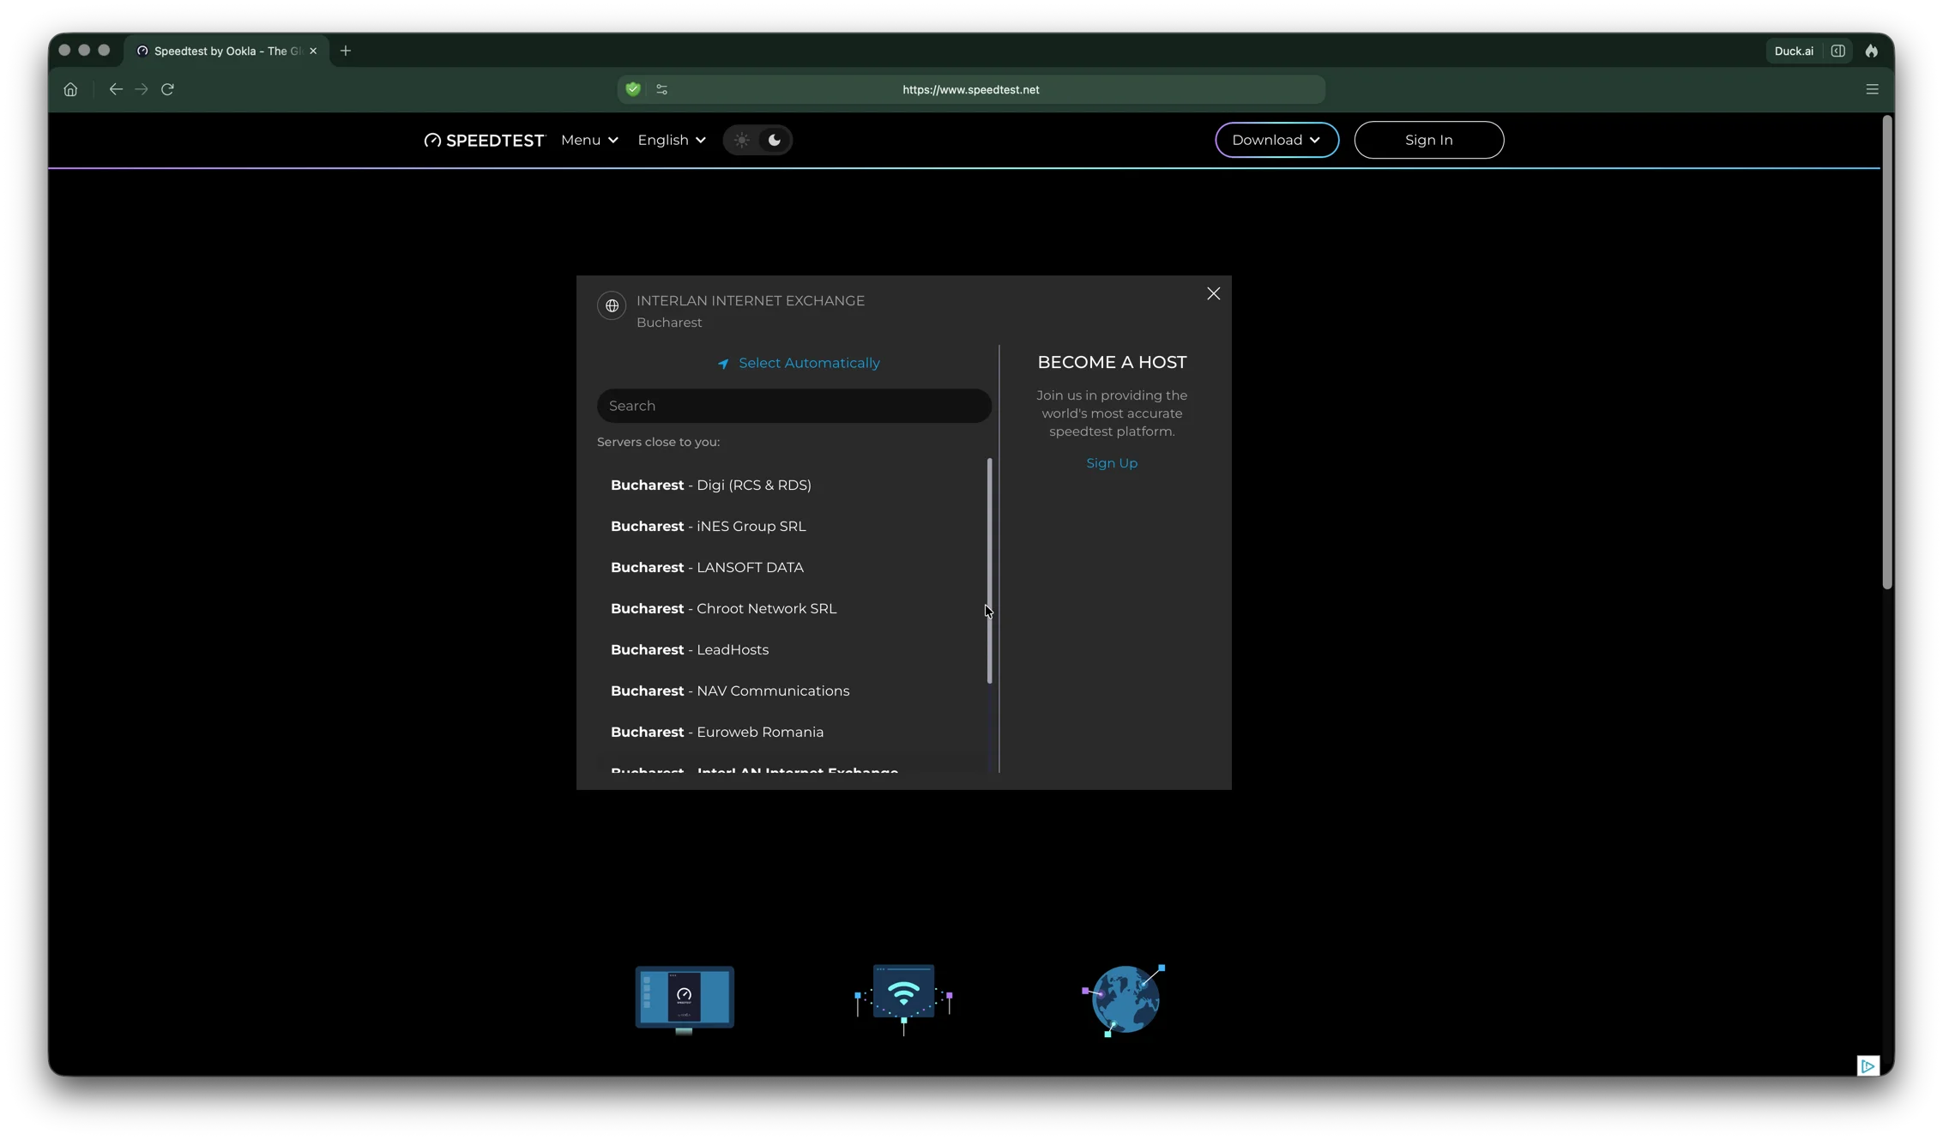This screenshot has width=1943, height=1140.
Task: Click the address bar URL
Action: [x=970, y=89]
